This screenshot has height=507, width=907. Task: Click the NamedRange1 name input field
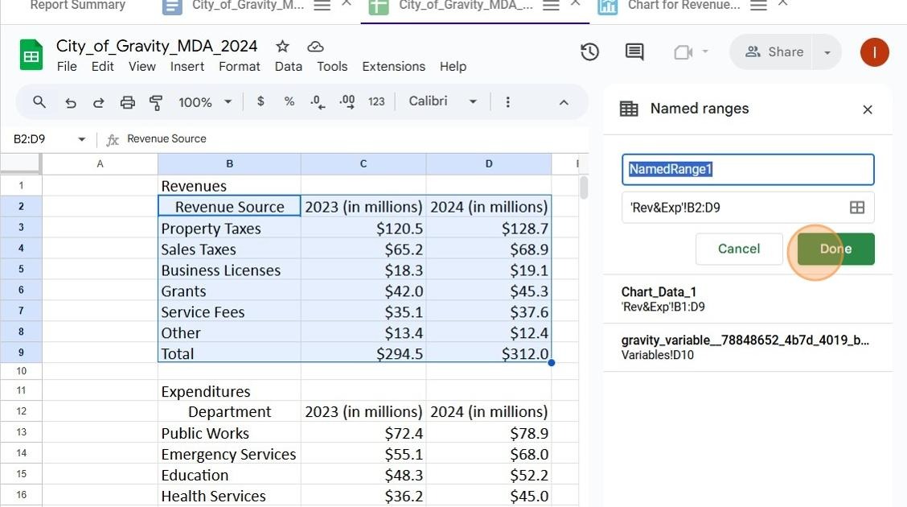pos(748,170)
